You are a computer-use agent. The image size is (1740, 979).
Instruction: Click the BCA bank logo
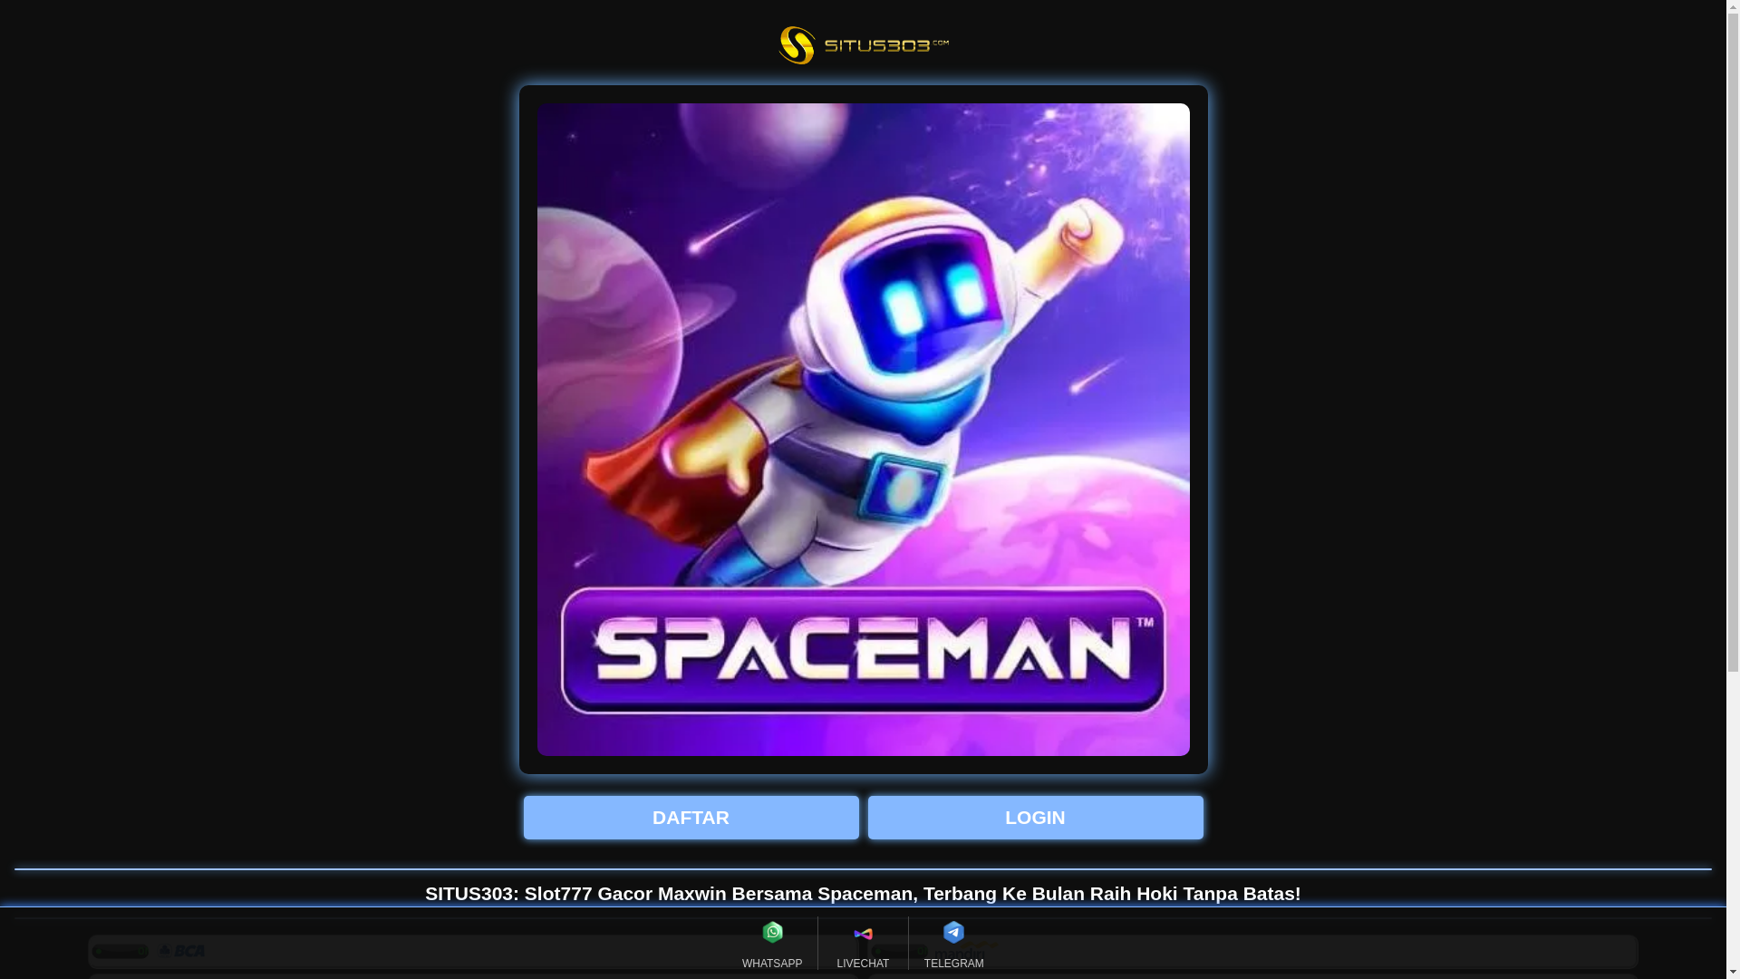point(182,951)
